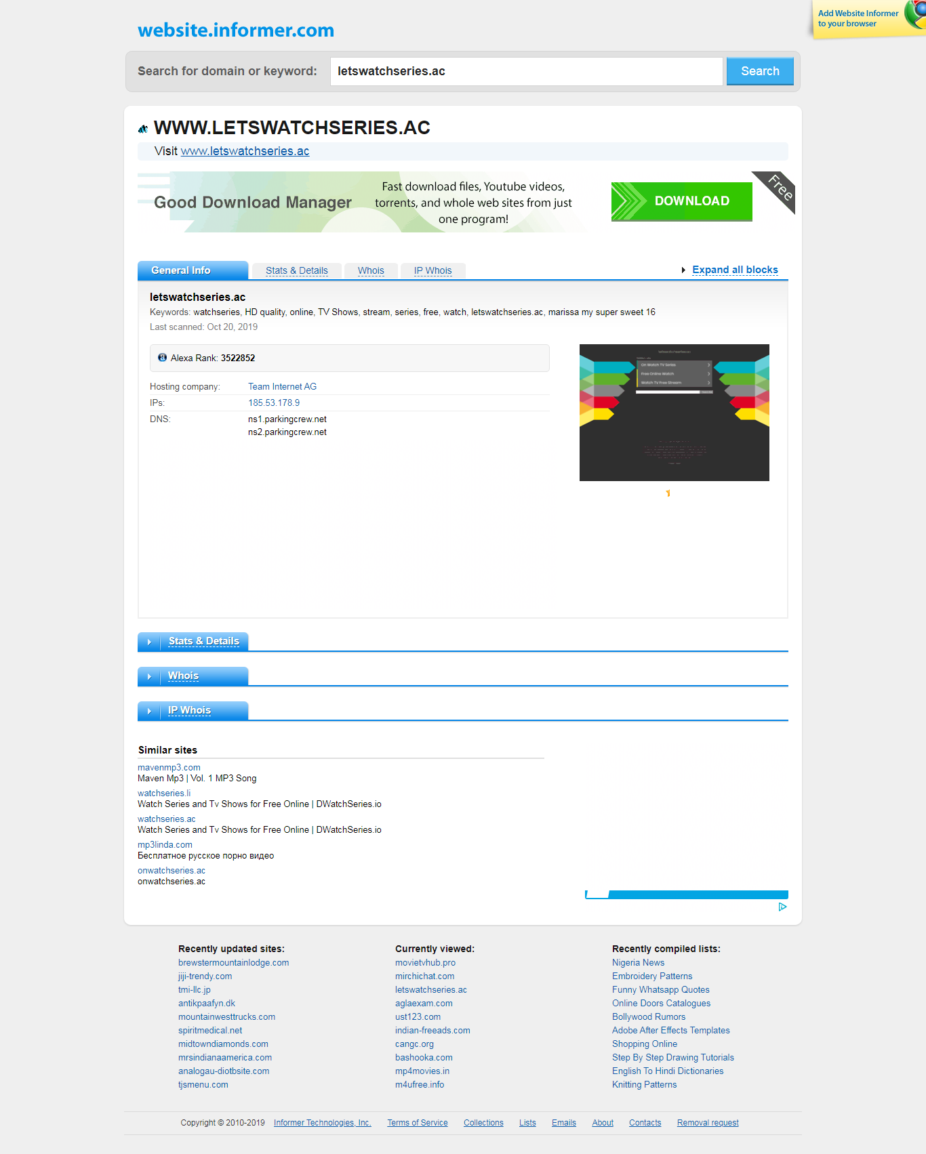This screenshot has width=926, height=1154.
Task: Open brewstermountainlodge.com in recently updated sites
Action: click(x=233, y=963)
